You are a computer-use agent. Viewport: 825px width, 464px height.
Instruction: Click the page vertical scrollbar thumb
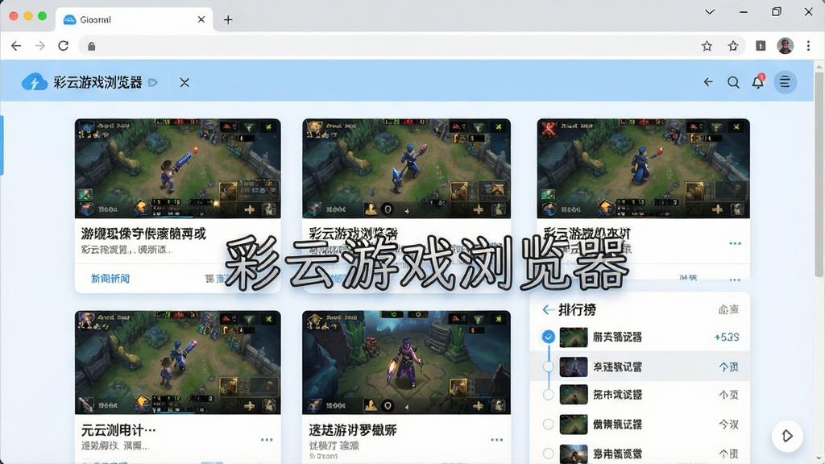(x=819, y=174)
